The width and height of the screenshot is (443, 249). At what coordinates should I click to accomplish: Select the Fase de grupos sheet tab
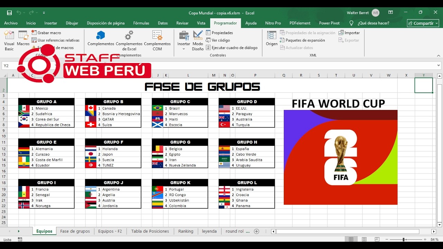[x=75, y=231]
